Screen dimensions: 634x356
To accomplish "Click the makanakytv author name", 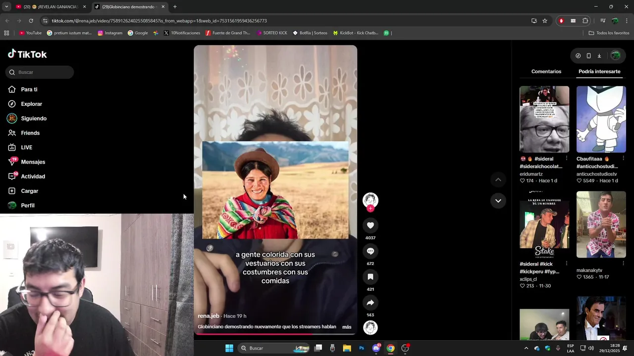I will tap(589, 270).
